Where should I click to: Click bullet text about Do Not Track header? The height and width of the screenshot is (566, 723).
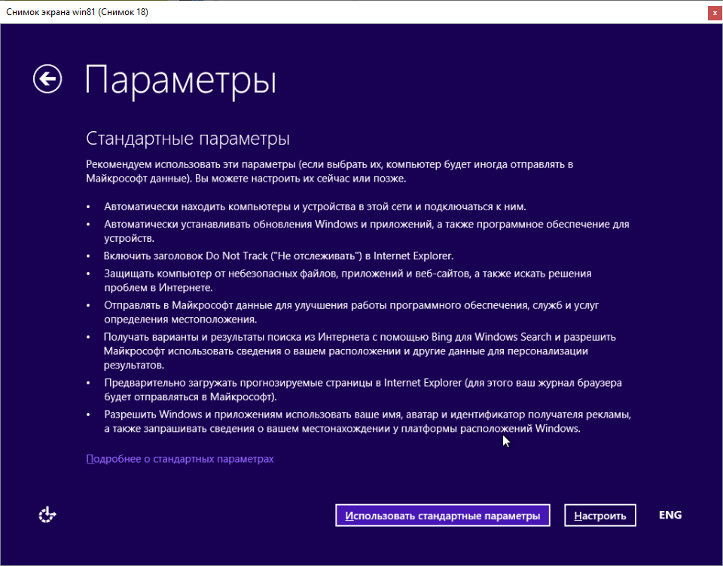coord(279,255)
